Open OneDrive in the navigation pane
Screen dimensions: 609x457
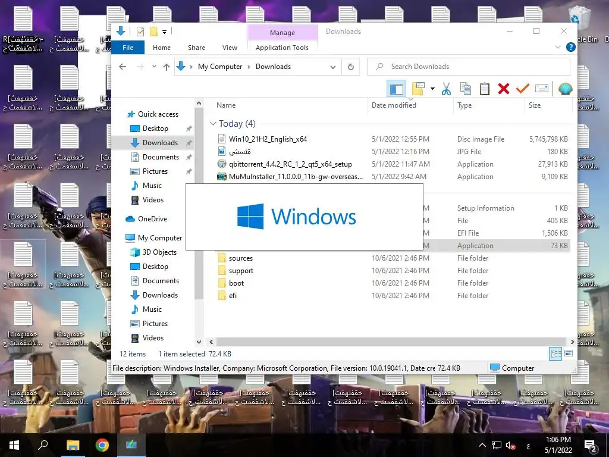point(152,219)
